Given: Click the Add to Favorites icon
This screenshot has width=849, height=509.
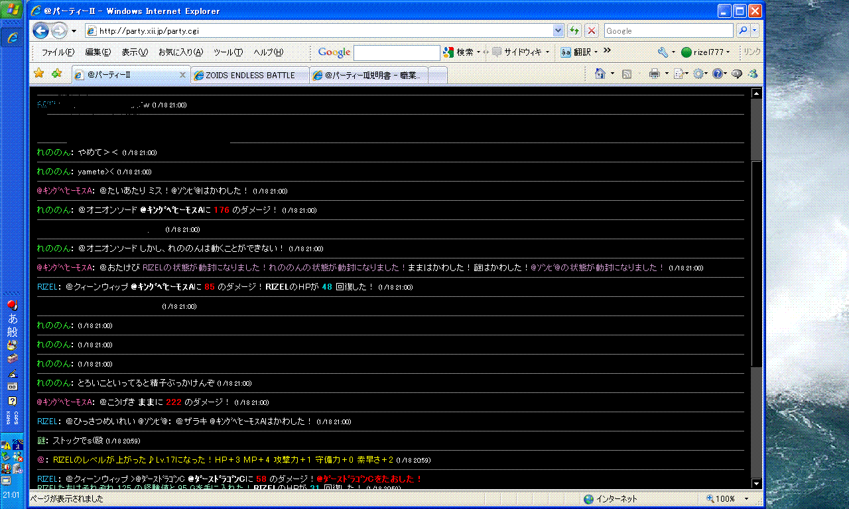Looking at the screenshot, I should (56, 74).
